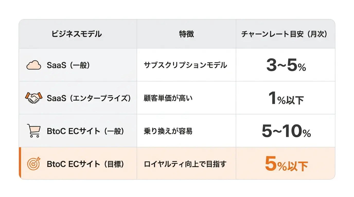The width and height of the screenshot is (354, 197).
Task: Click the orange target icon
Action: coord(34,164)
